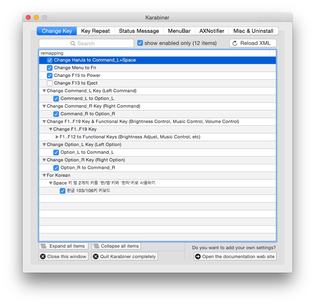Collapse the For Korean group
The image size is (315, 305).
44,175
